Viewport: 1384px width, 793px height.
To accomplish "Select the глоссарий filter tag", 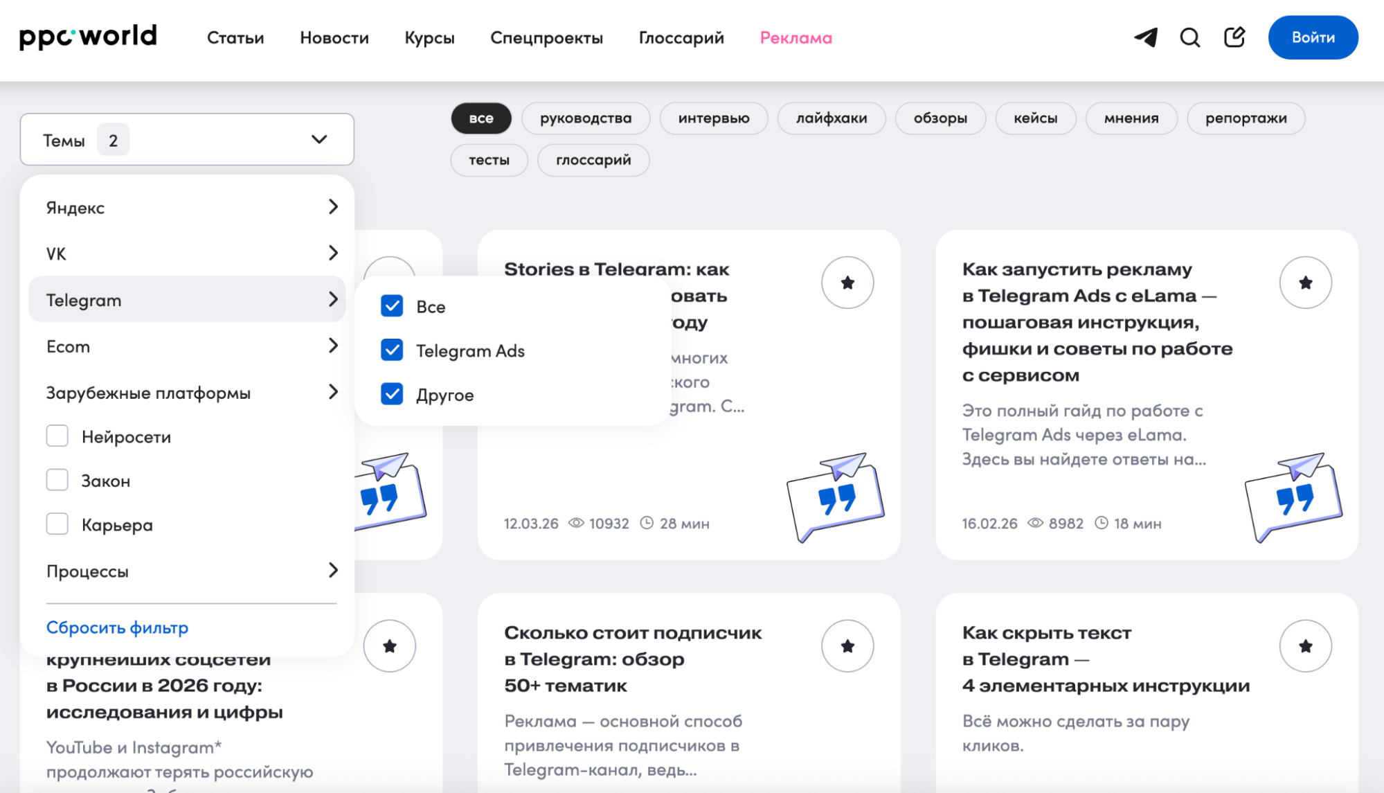I will [x=593, y=160].
